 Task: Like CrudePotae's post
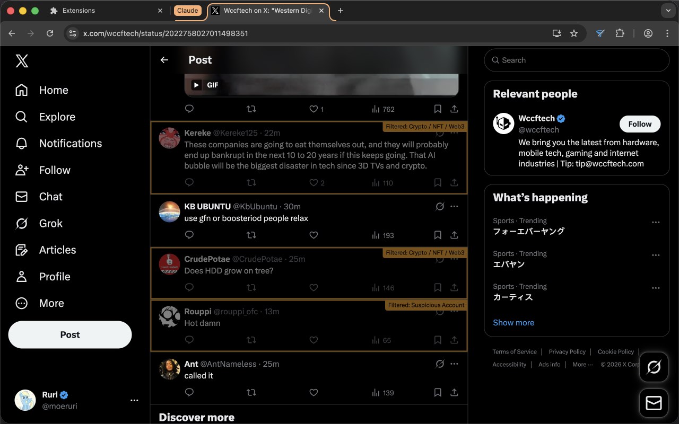(x=314, y=287)
